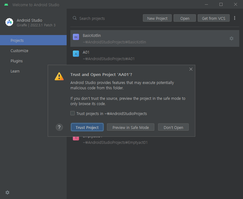Viewport: 243px width, 199px height.
Task: Switch to the Customize tab
Action: 33,51
